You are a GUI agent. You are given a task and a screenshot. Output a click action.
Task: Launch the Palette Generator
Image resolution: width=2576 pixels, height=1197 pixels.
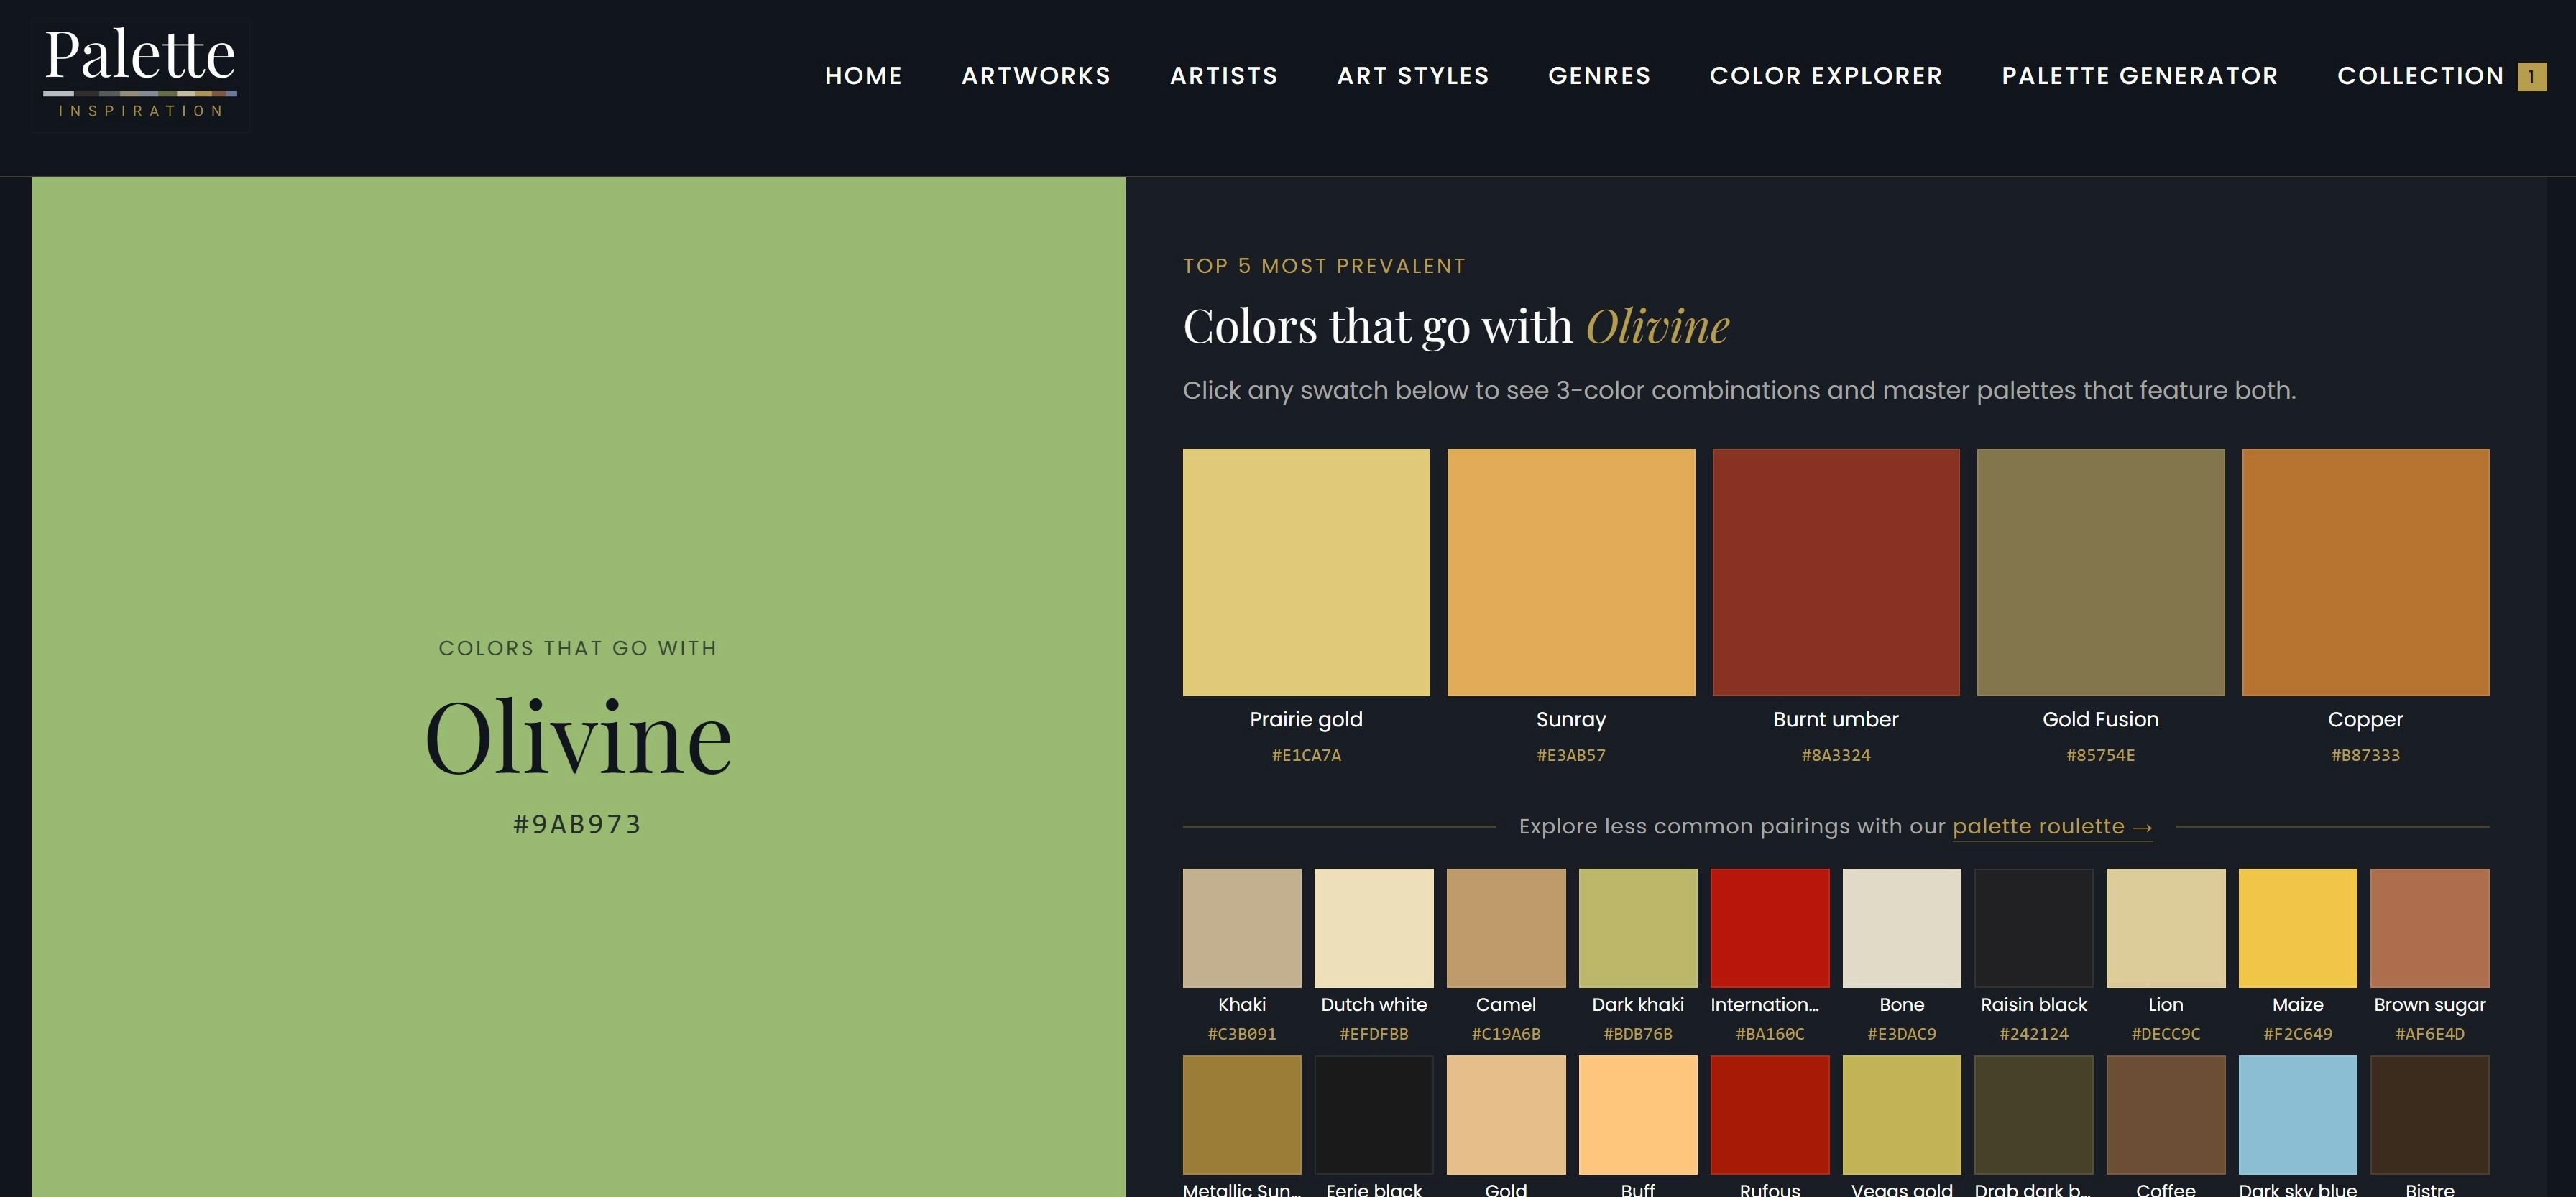pyautogui.click(x=2140, y=76)
